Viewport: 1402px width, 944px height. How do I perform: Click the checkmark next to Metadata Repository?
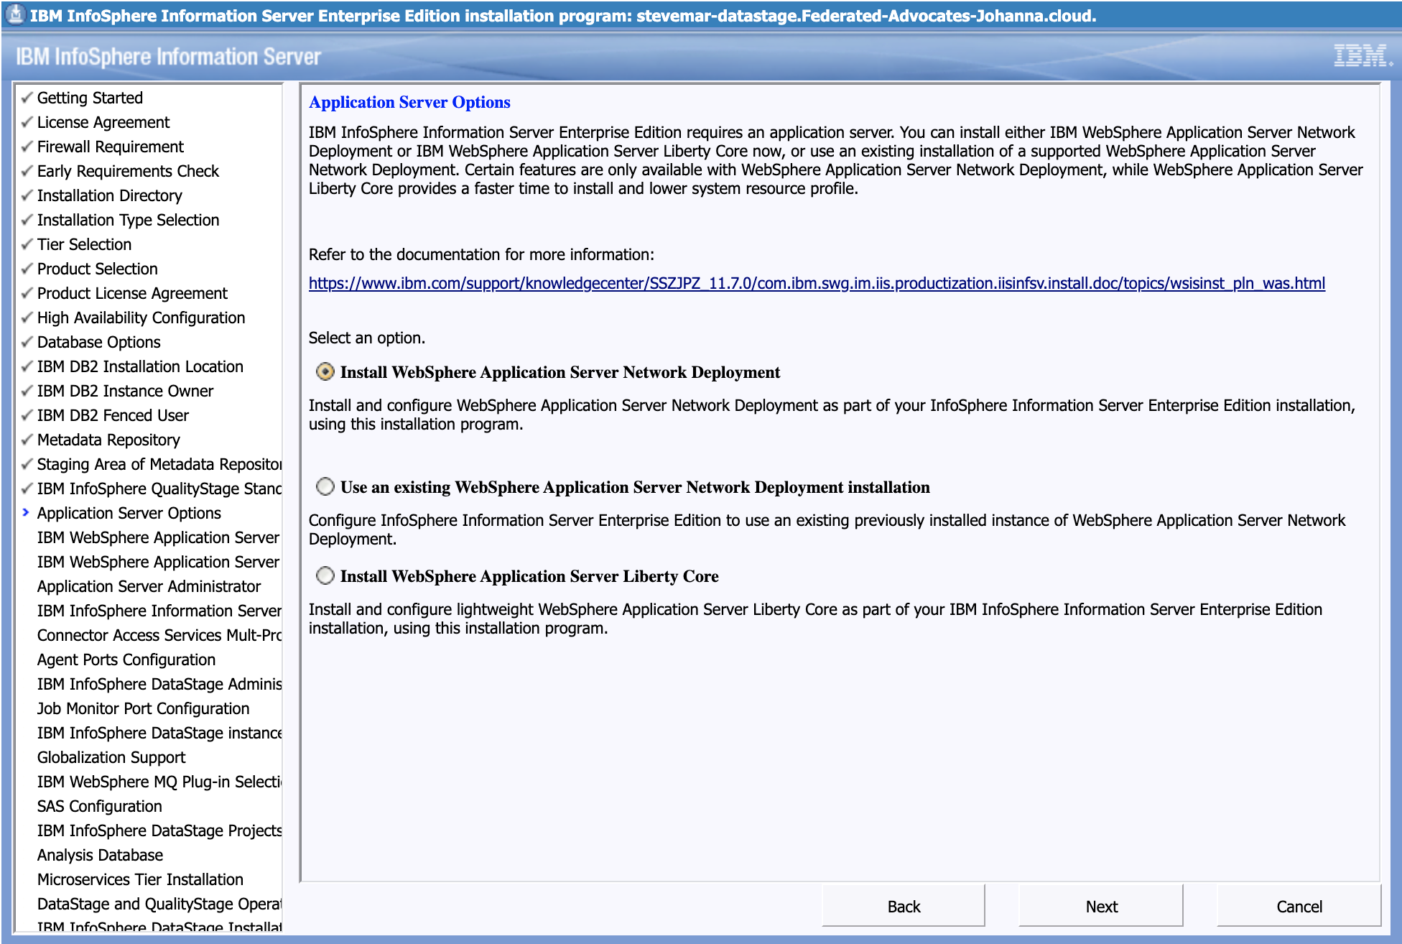coord(27,439)
